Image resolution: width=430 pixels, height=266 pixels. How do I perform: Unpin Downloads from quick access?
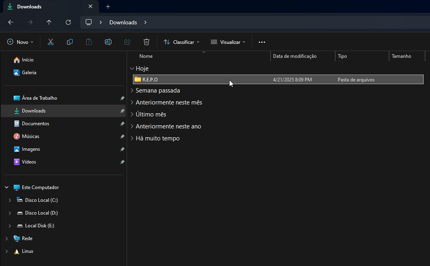point(122,111)
